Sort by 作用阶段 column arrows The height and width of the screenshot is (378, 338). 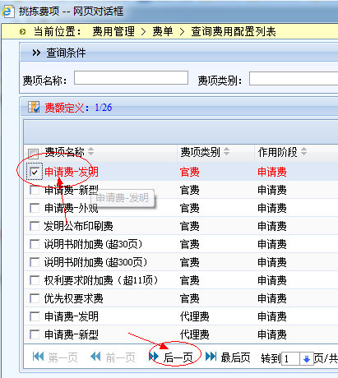pyautogui.click(x=303, y=151)
